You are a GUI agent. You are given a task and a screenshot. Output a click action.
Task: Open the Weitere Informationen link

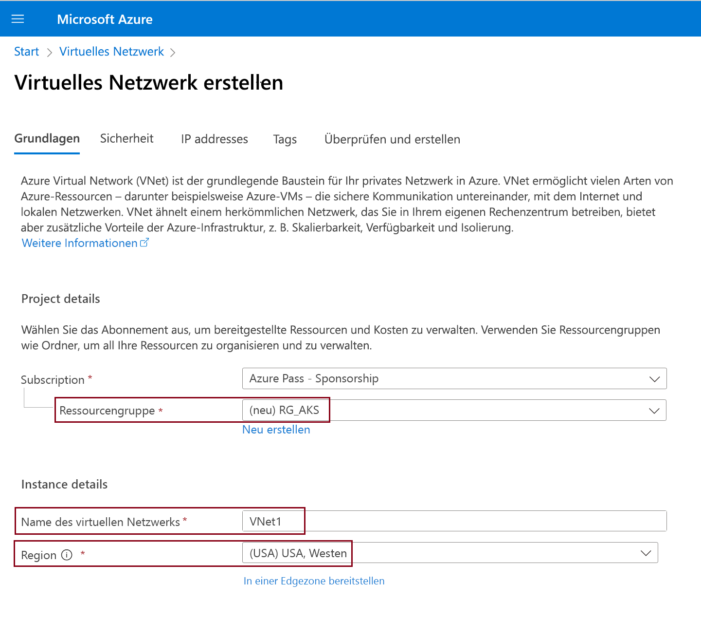(x=85, y=243)
